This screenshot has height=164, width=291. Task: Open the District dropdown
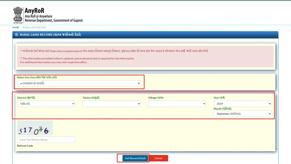(46, 104)
